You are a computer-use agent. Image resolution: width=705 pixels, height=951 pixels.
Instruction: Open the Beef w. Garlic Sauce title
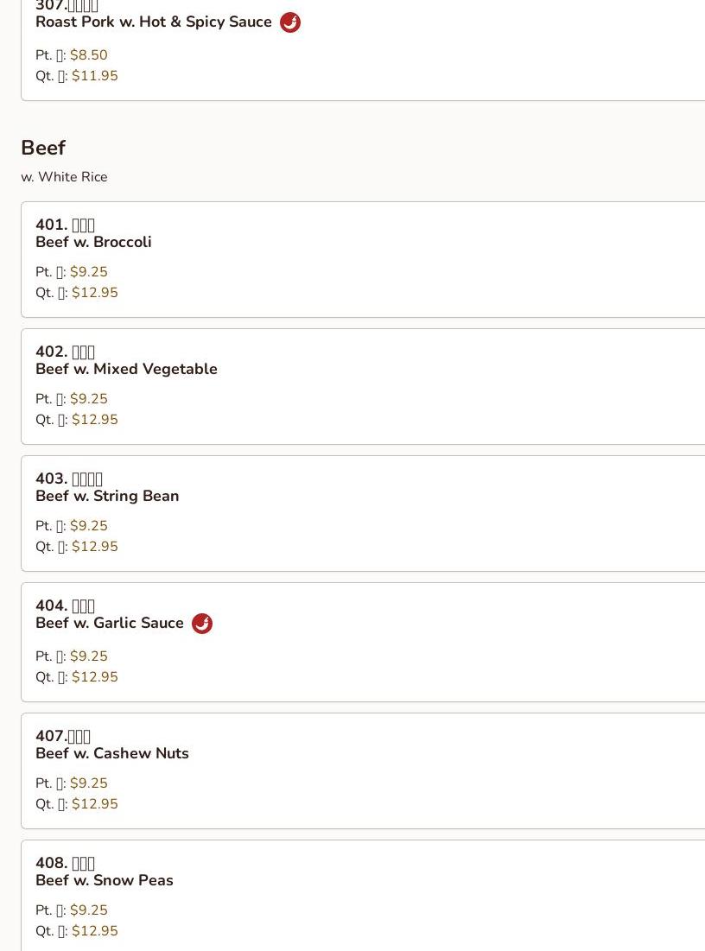click(x=110, y=623)
